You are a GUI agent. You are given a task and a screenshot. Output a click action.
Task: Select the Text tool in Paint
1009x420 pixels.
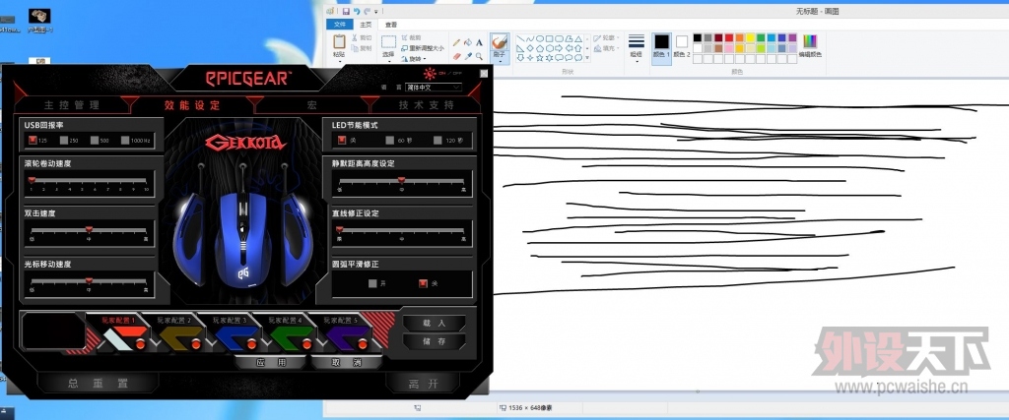coord(480,42)
